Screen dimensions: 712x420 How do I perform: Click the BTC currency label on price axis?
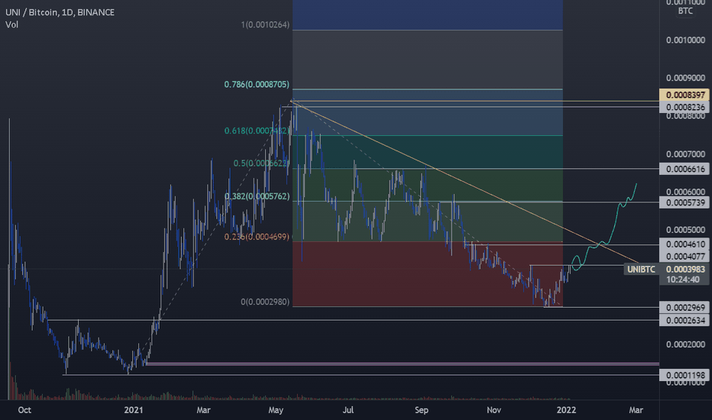click(685, 11)
